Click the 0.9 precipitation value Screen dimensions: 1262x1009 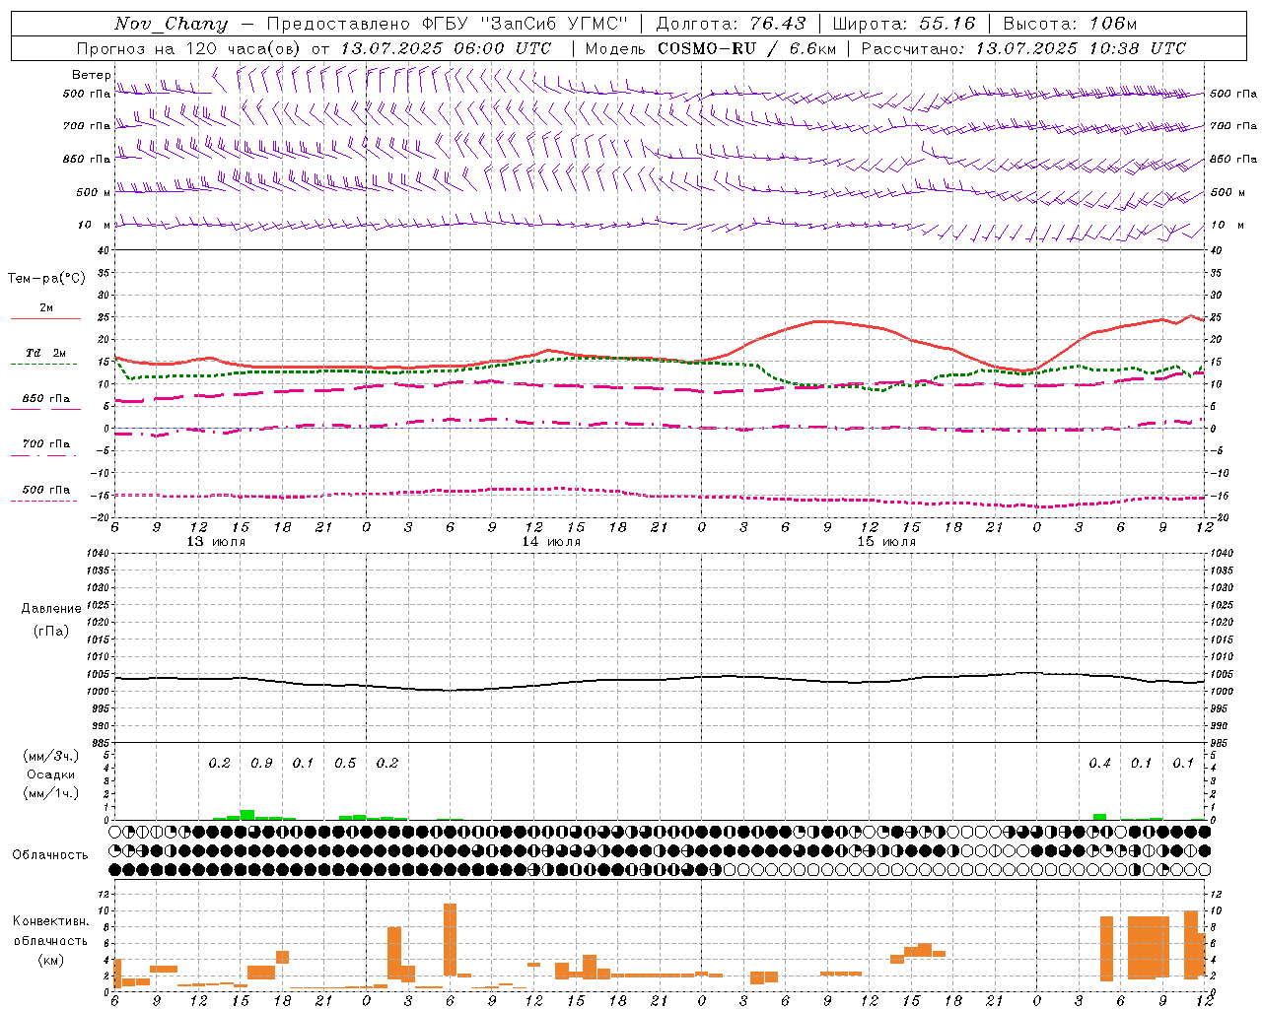(261, 764)
